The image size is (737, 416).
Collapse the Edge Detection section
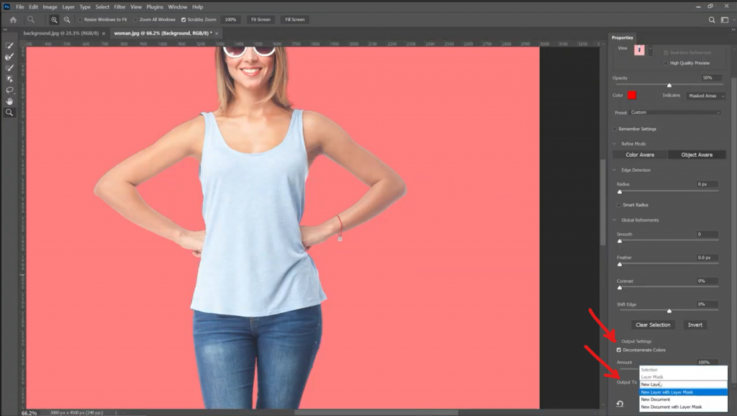point(615,170)
